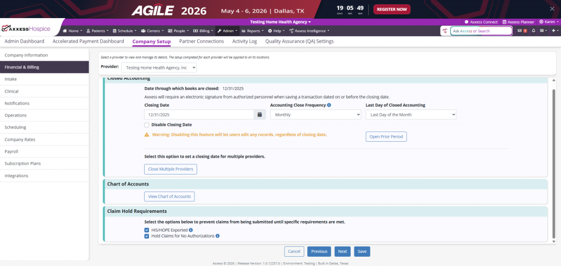Switch to the Activity Log tab
The height and width of the screenshot is (266, 561).
[244, 42]
